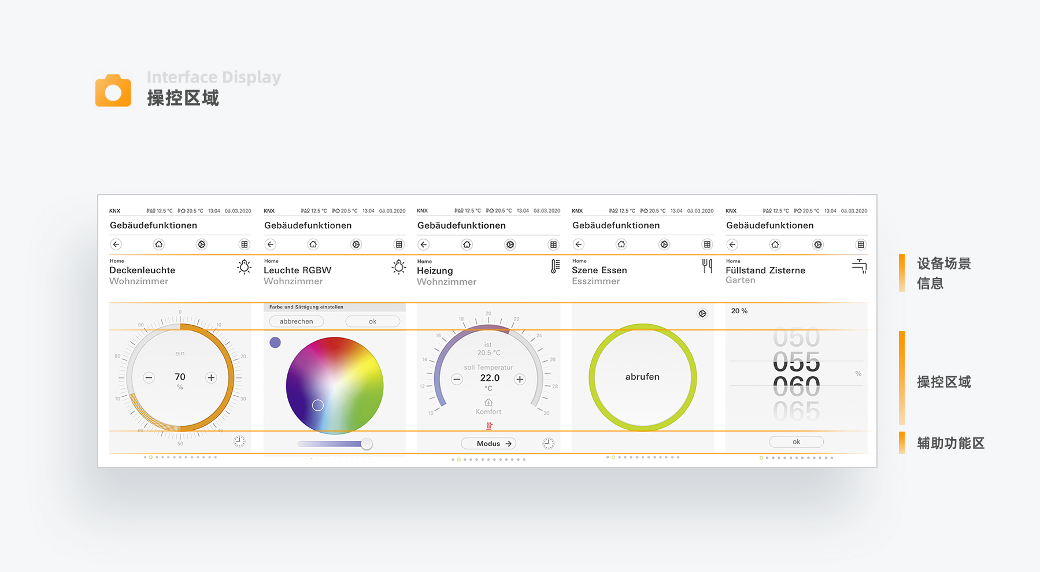Confirm color selection with ok button
1040x572 pixels.
pos(372,321)
